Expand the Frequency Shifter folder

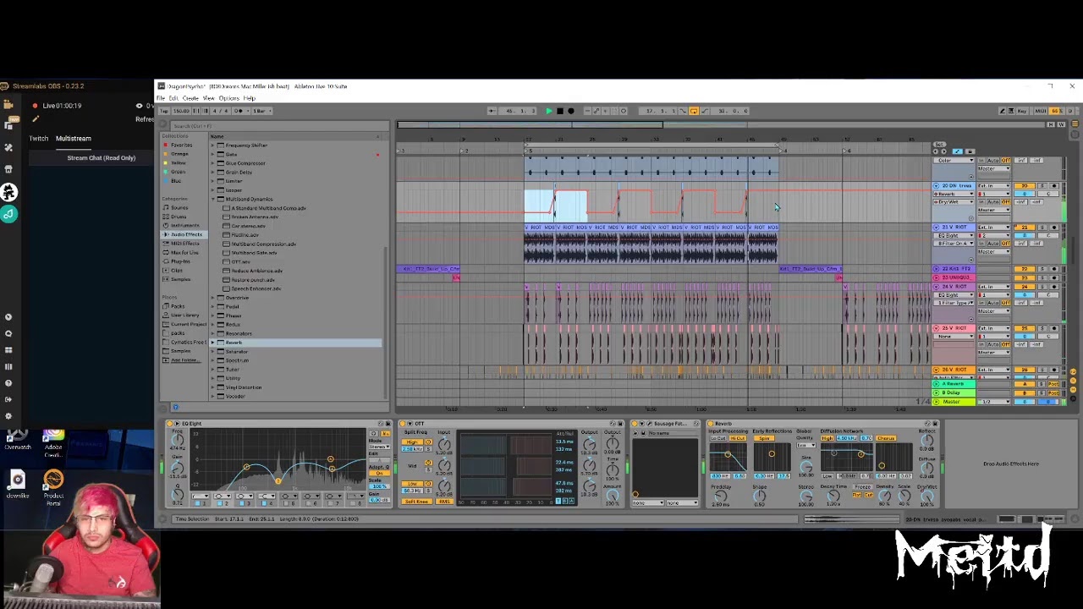tap(213, 145)
